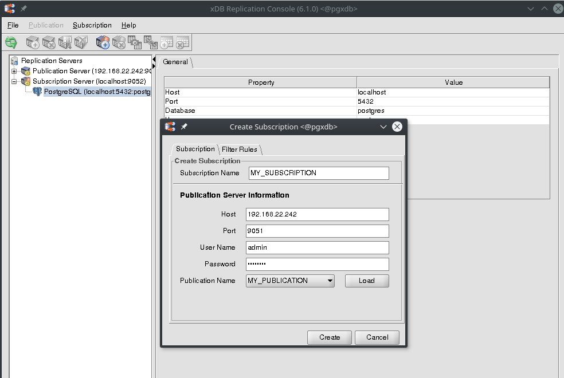The width and height of the screenshot is (564, 378).
Task: Click the 'Host' property cell in the General table
Action: coord(261,92)
